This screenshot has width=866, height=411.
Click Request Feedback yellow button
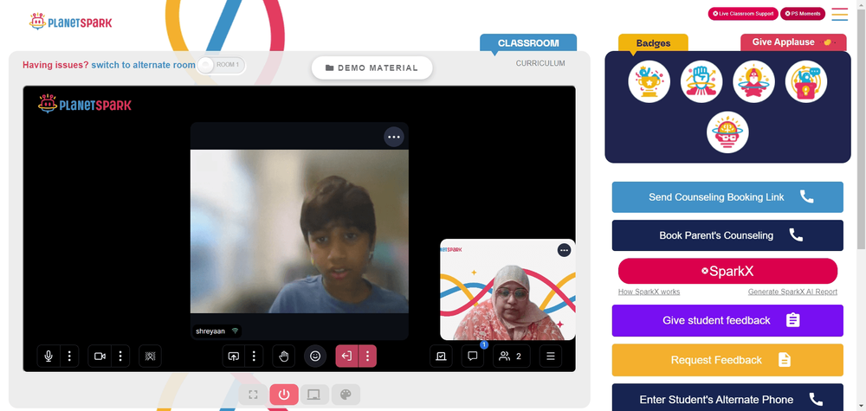pos(727,360)
